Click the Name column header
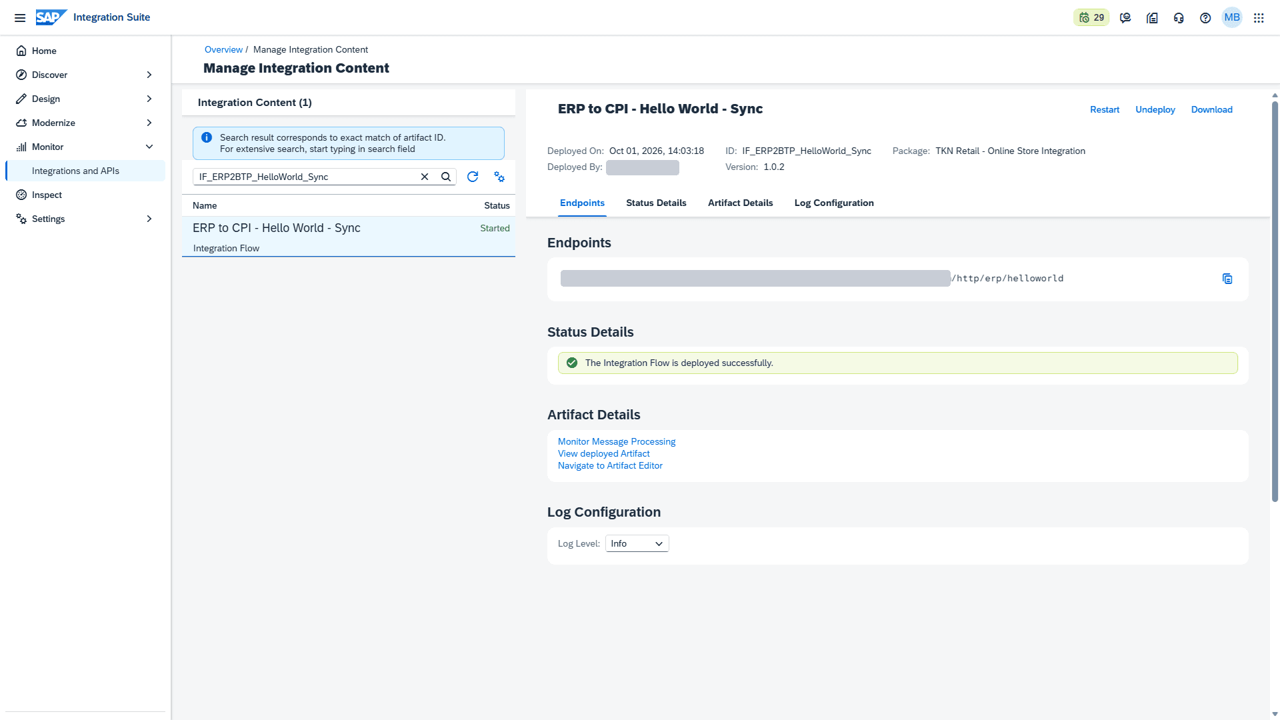The image size is (1280, 720). tap(205, 205)
